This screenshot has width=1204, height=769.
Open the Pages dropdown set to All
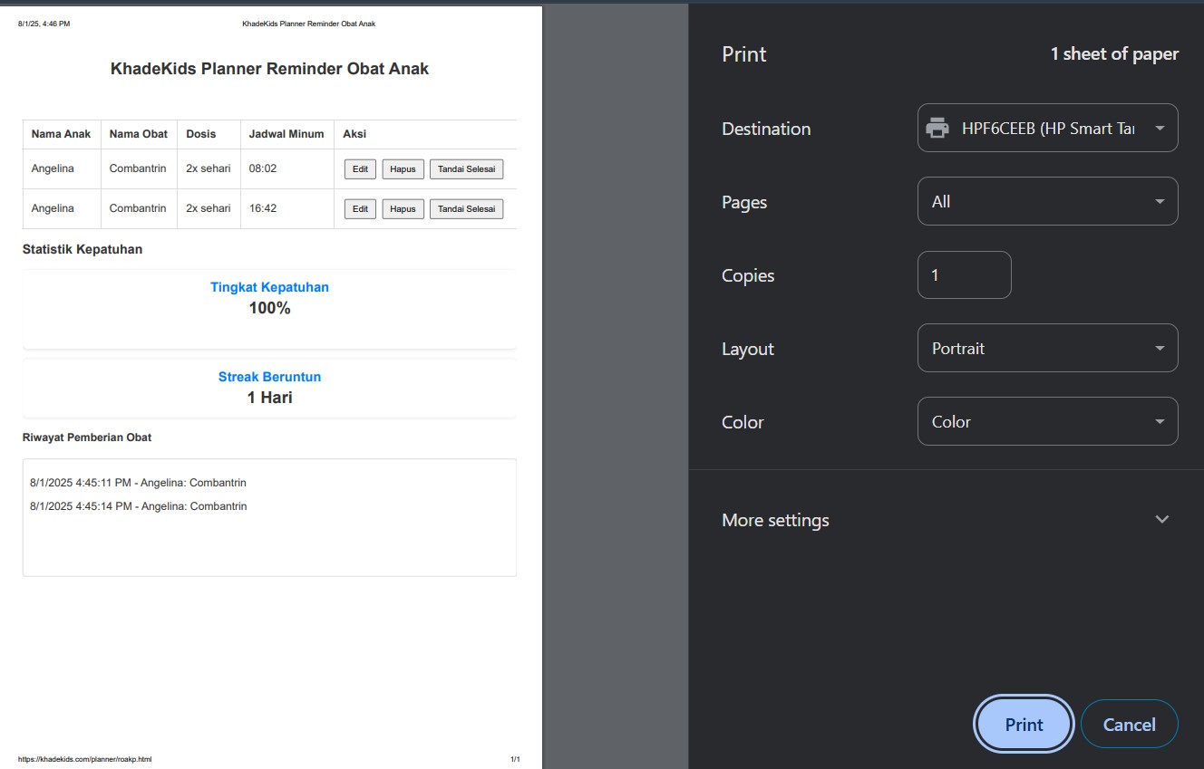[x=1047, y=202]
